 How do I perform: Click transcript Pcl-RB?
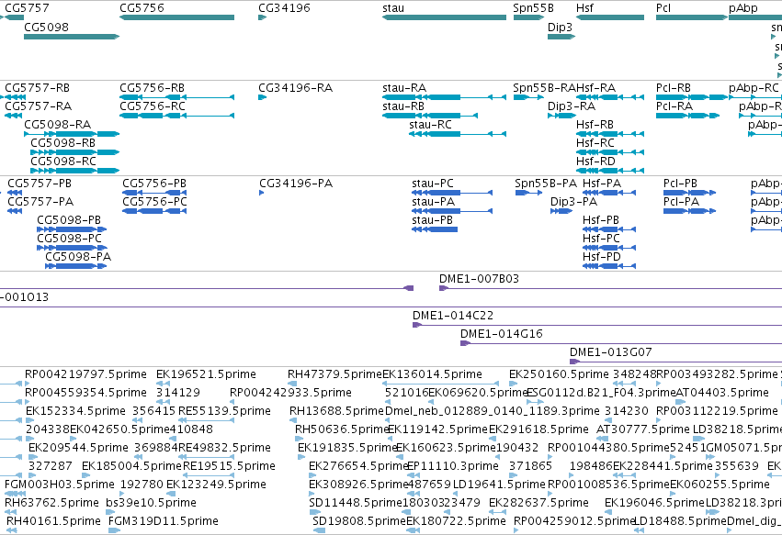(x=692, y=97)
